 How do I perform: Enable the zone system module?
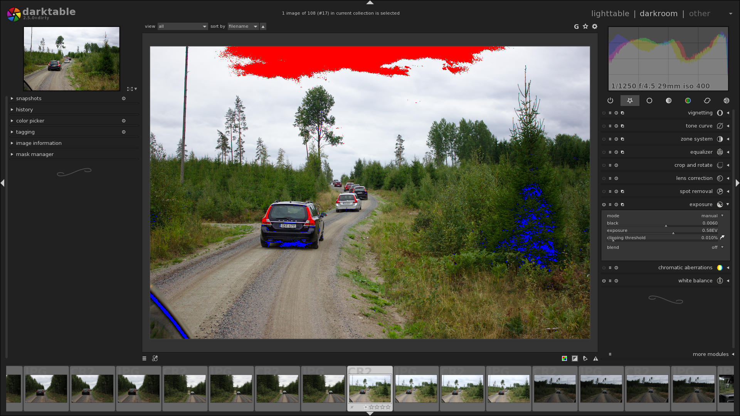click(x=604, y=139)
